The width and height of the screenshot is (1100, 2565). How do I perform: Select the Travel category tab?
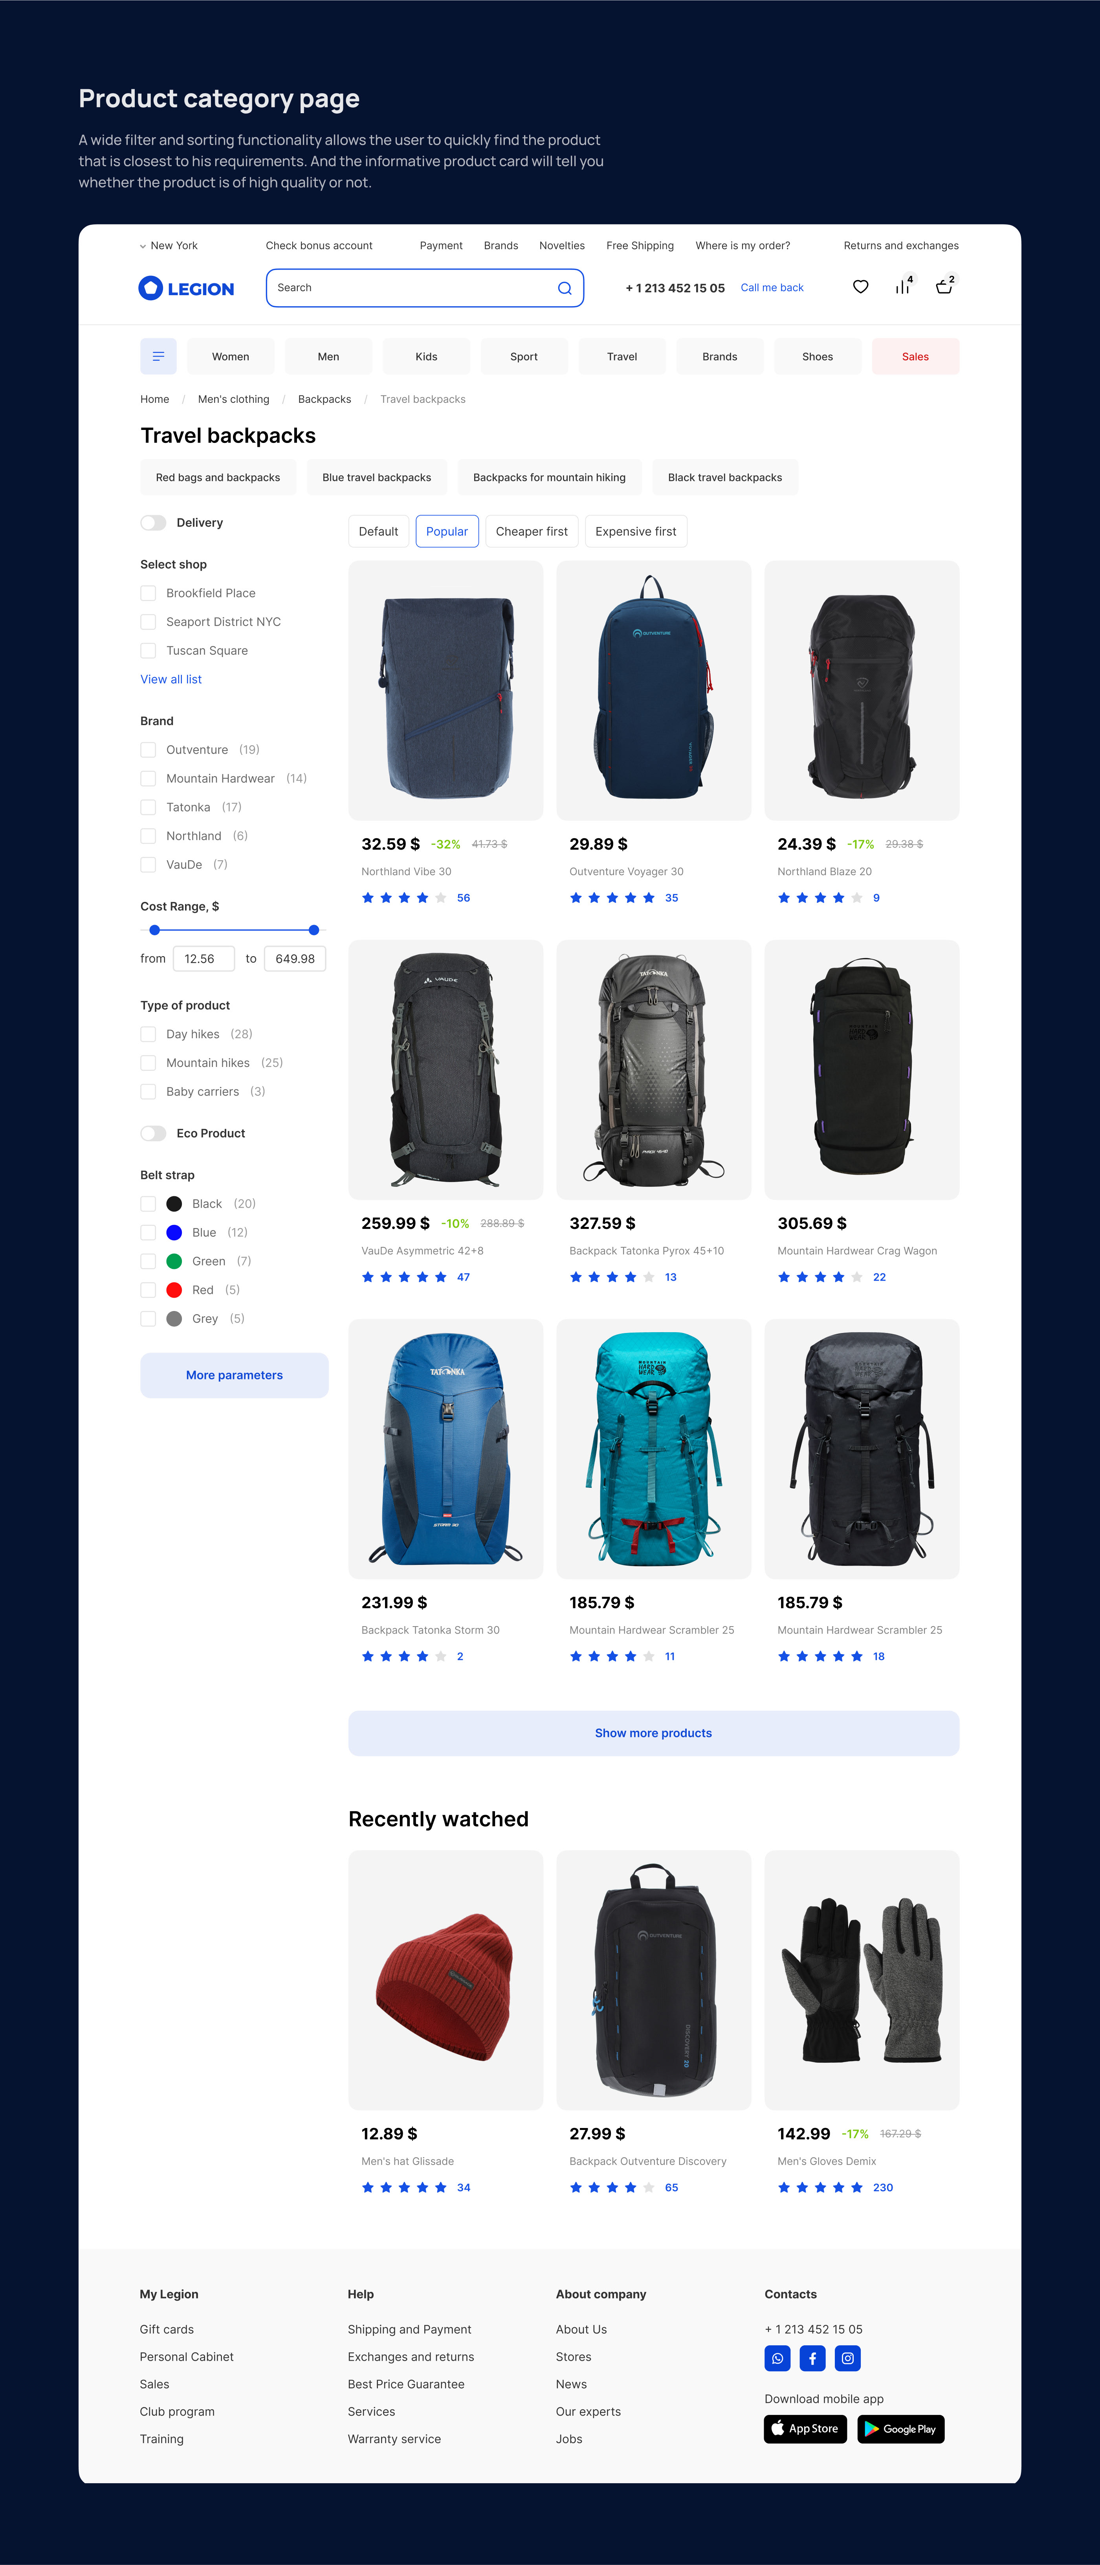pos(622,356)
